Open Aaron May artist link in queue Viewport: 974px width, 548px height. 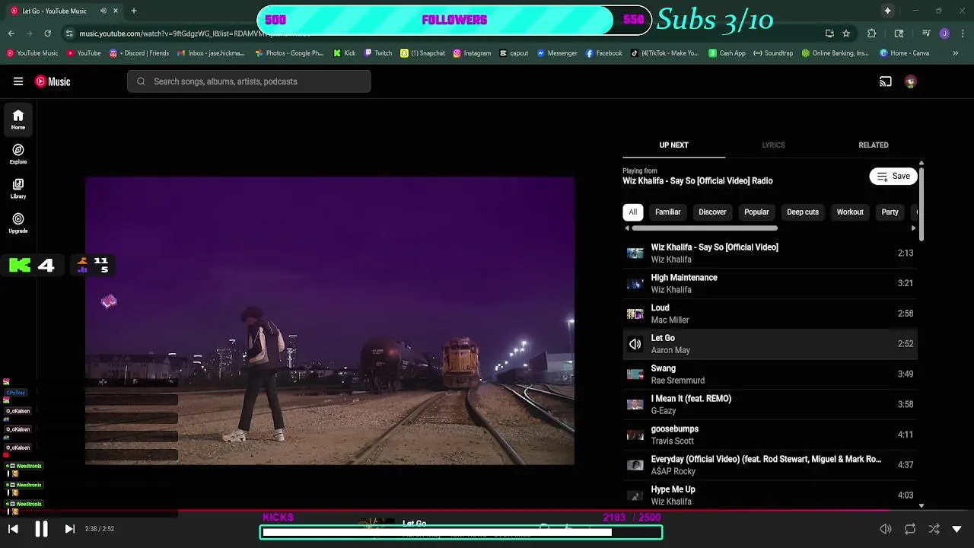670,350
